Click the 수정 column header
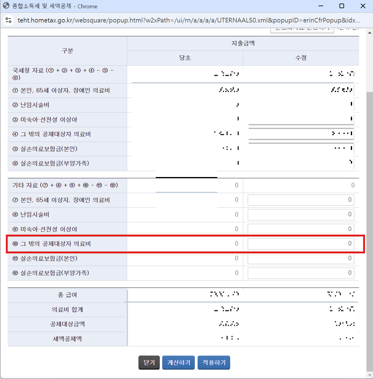Viewport: 373px width, 379px height. pyautogui.click(x=301, y=58)
